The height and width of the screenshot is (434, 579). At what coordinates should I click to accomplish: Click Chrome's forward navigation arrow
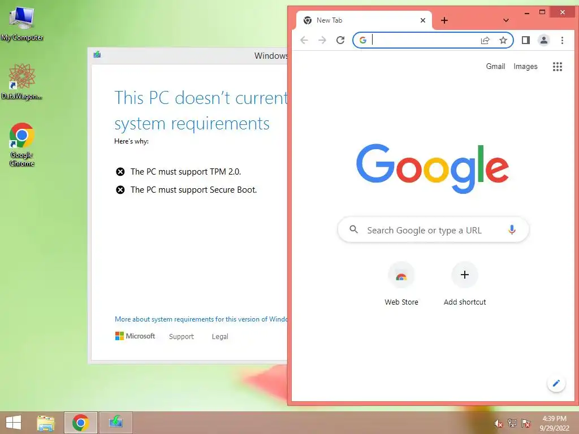click(x=322, y=40)
